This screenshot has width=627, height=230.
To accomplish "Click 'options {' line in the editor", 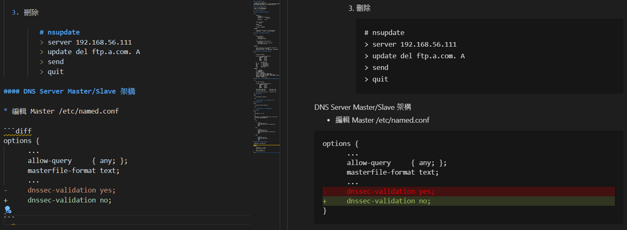I will (x=21, y=141).
